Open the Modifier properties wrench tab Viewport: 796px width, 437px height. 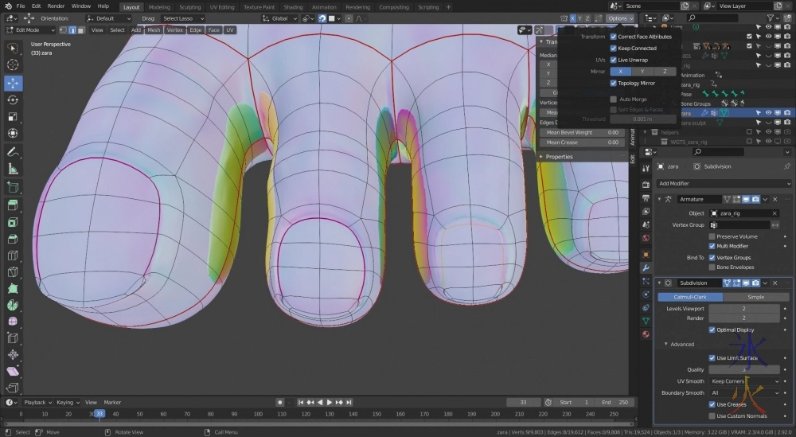(646, 267)
